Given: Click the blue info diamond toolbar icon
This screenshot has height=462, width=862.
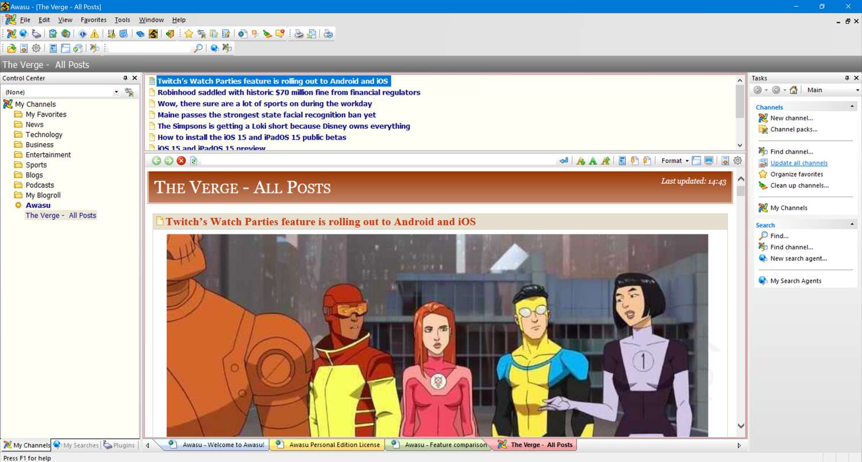Looking at the screenshot, I should coord(83,34).
